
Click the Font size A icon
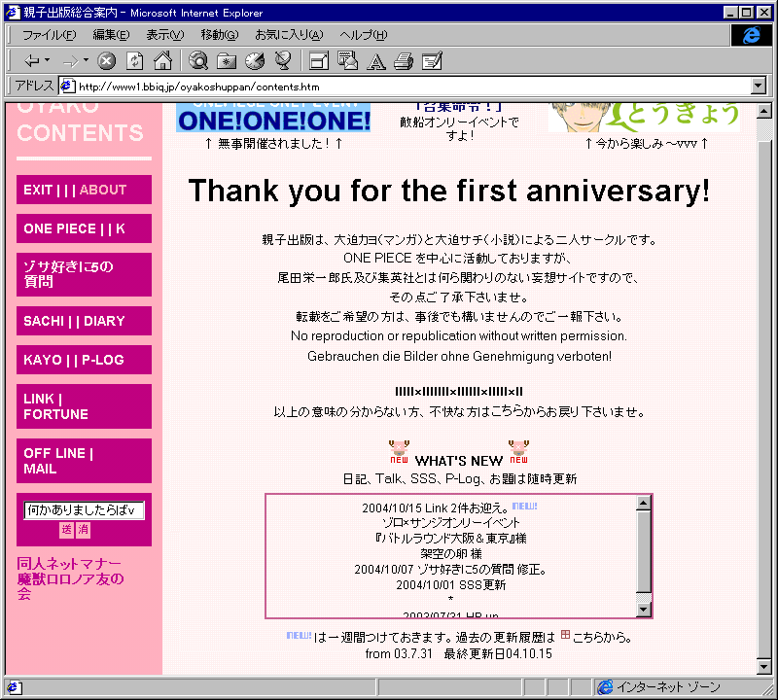(x=376, y=61)
